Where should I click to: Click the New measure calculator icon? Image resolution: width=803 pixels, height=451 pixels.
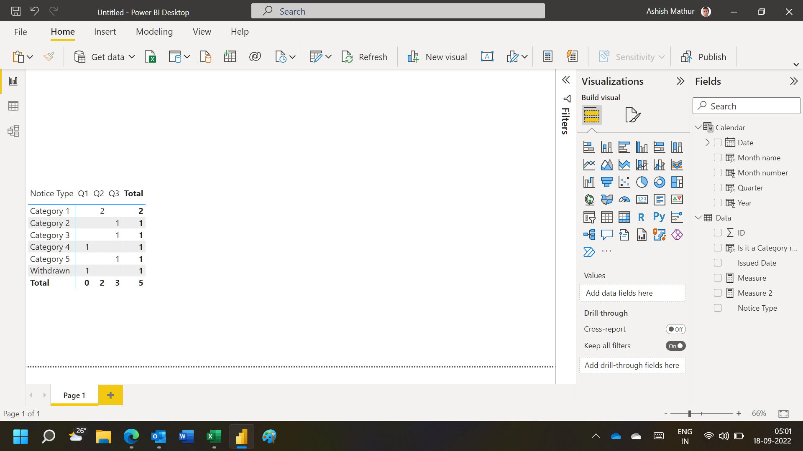coord(548,57)
